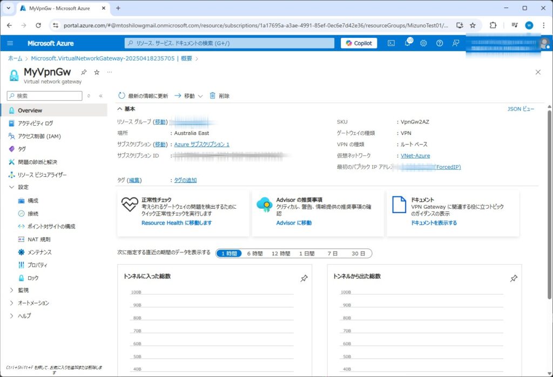Select Overview in the left menu
The height and width of the screenshot is (377, 553).
pos(54,110)
